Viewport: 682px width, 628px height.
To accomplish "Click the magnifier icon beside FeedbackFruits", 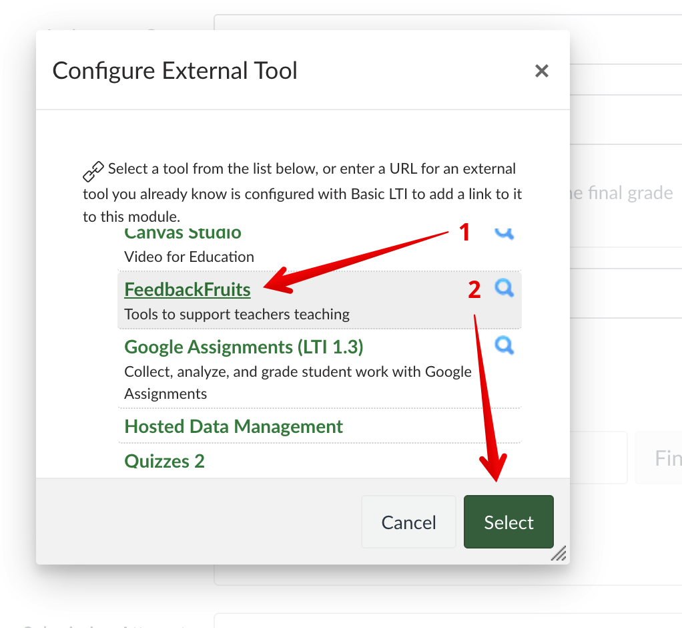I will (x=504, y=288).
